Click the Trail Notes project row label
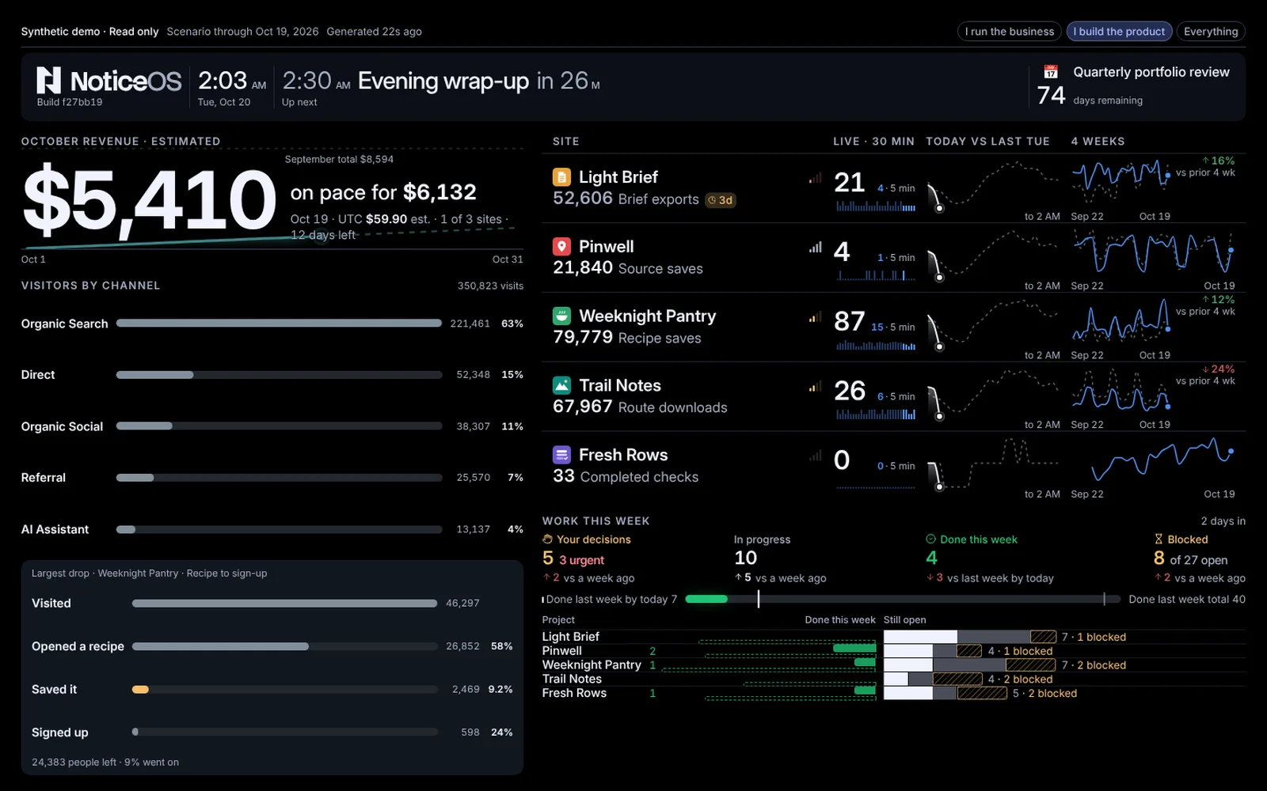1267x791 pixels. pos(572,679)
